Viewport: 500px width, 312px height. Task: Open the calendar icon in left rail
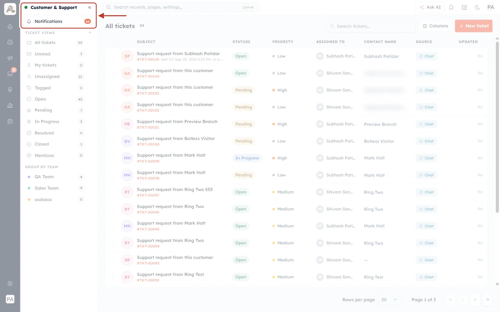[10, 121]
